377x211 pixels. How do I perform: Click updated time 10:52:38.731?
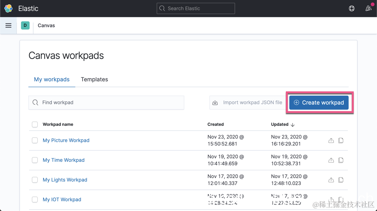point(286,163)
